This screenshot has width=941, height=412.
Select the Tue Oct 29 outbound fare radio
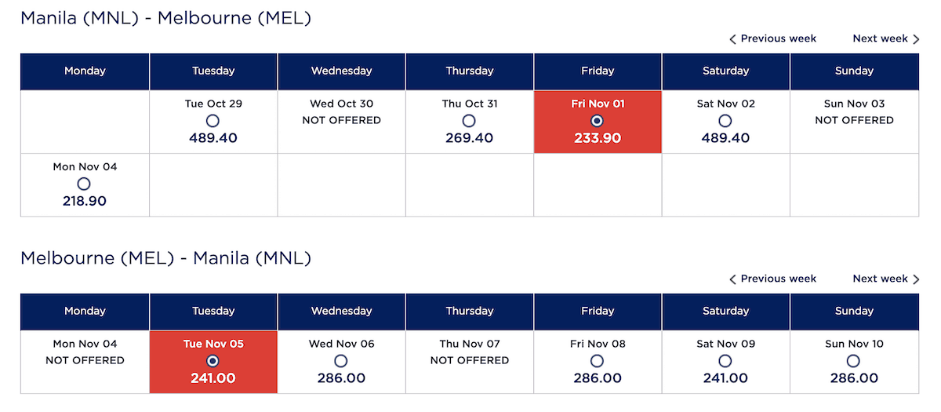pos(213,121)
